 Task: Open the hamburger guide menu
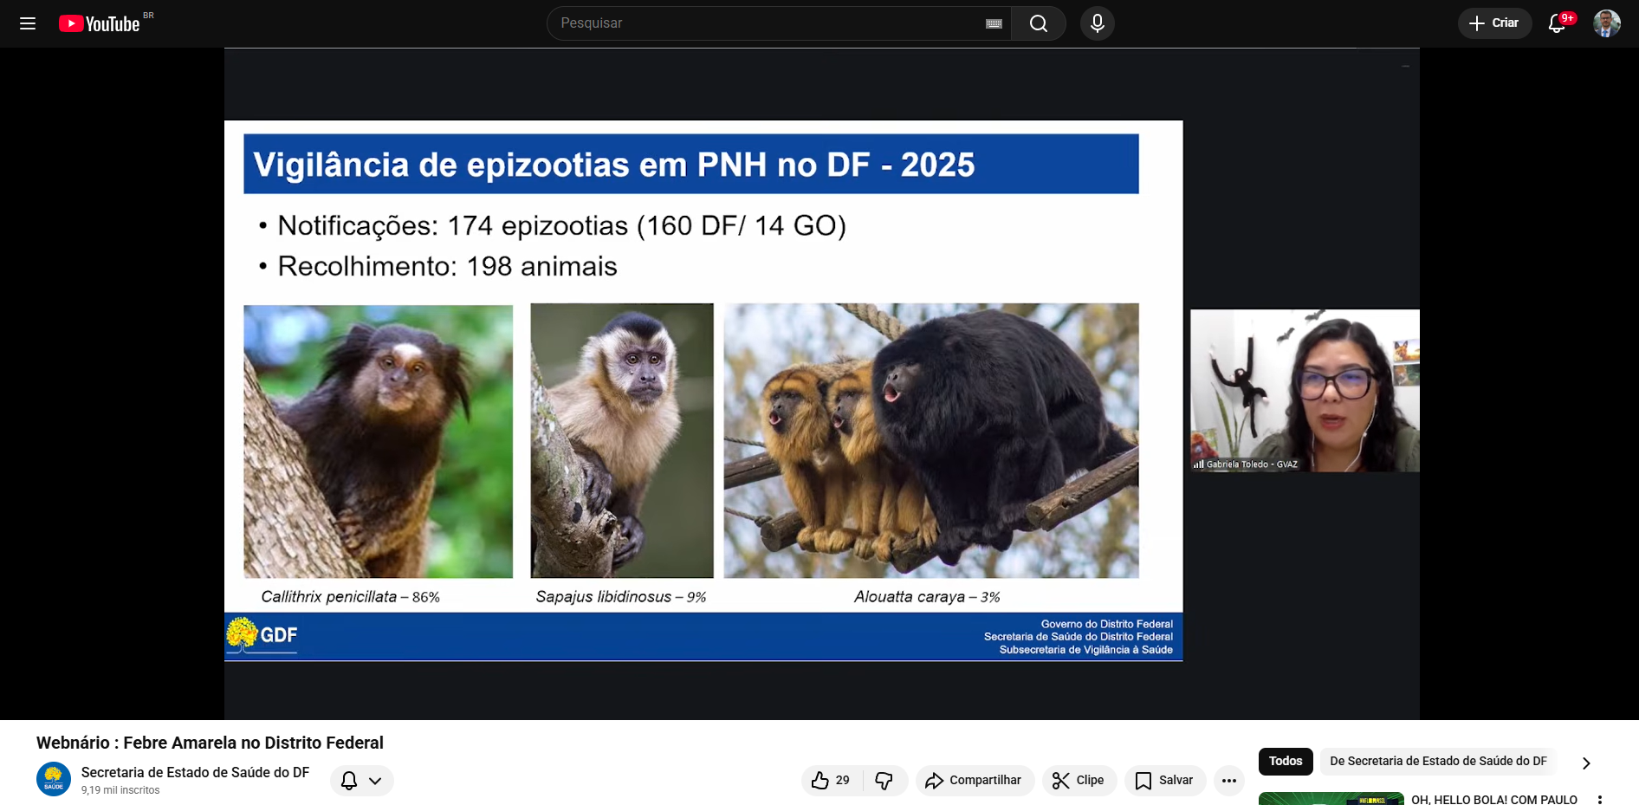click(x=28, y=23)
